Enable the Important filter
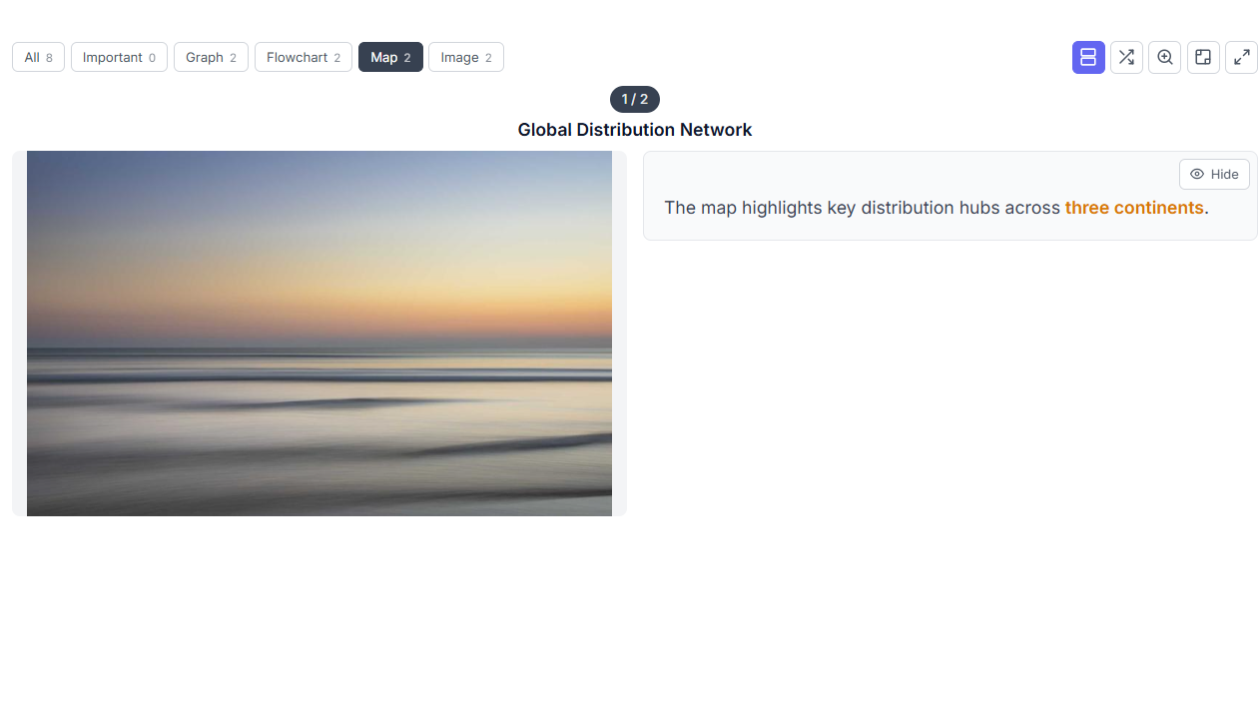The width and height of the screenshot is (1260, 708). (x=119, y=57)
